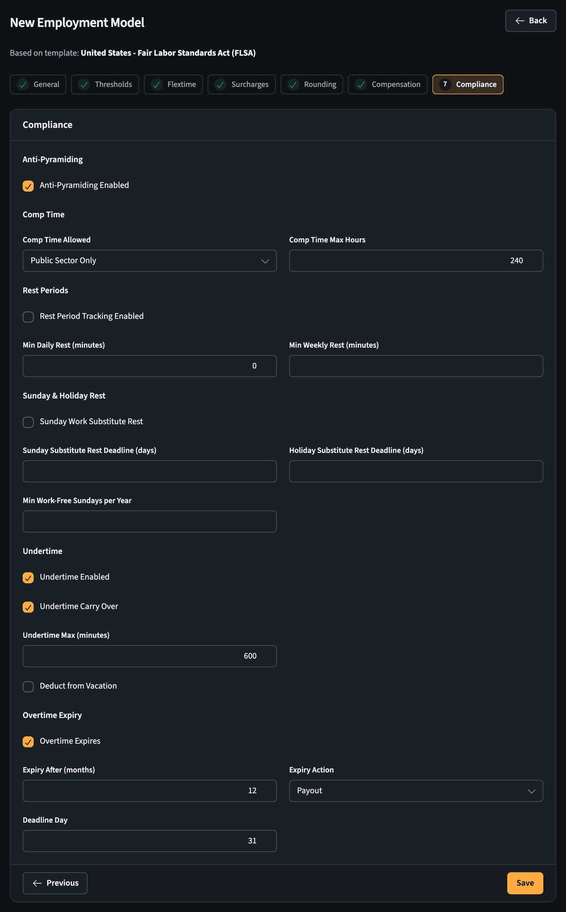Image resolution: width=566 pixels, height=912 pixels.
Task: Check Sunday Work Substitute Rest
Action: [x=28, y=422]
